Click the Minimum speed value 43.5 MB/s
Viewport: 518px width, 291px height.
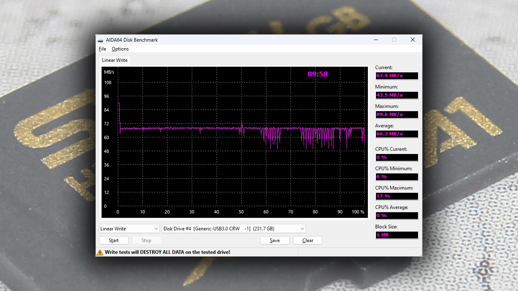[x=397, y=95]
